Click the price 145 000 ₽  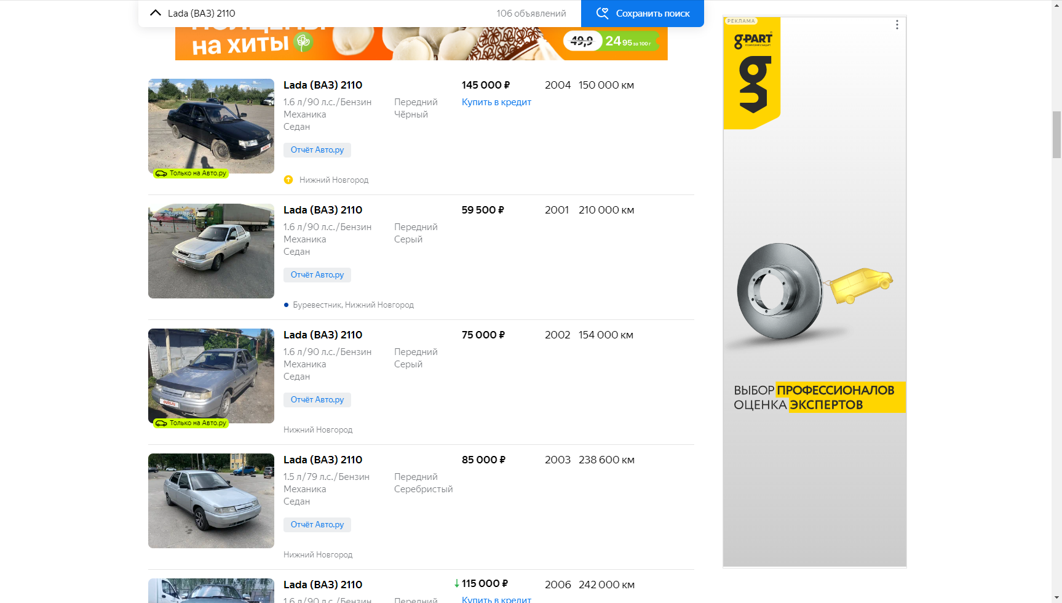pos(486,85)
